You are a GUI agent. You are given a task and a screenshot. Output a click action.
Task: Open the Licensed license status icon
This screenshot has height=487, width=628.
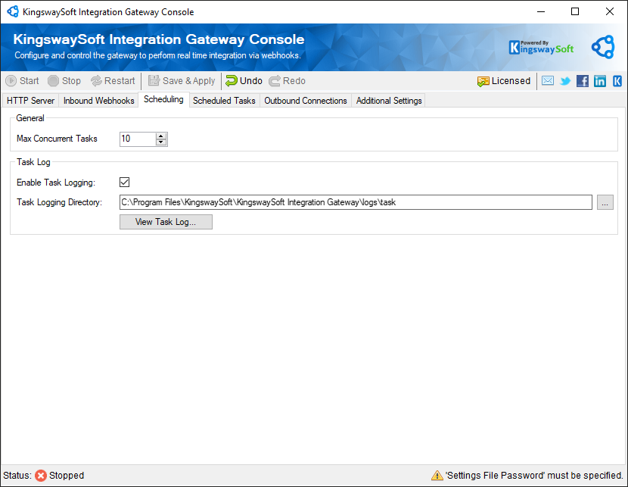(483, 81)
